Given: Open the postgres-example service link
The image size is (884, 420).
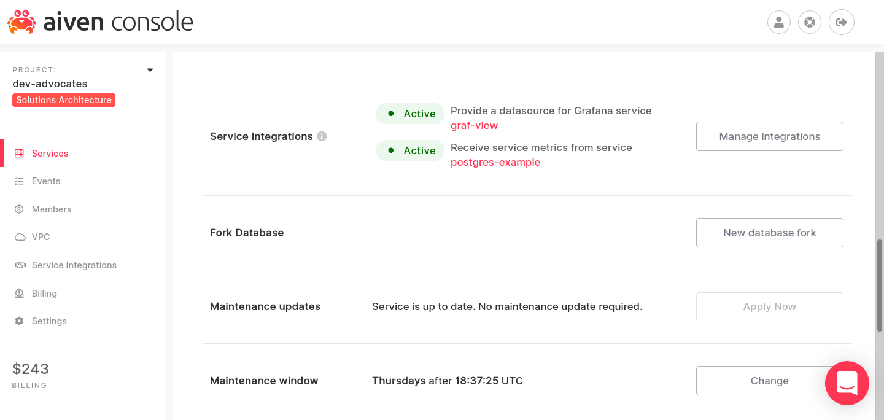Looking at the screenshot, I should click(x=495, y=162).
